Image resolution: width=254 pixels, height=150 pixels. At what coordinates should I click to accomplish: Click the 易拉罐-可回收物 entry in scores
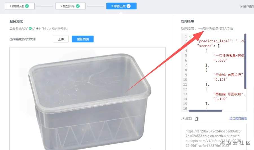click(x=229, y=94)
